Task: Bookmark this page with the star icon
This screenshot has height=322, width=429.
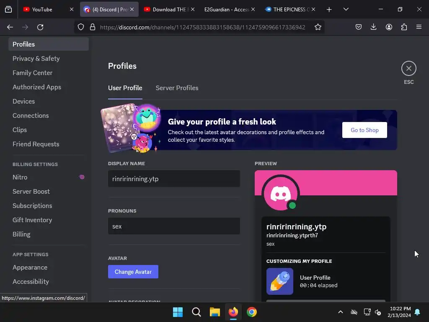Action: [x=318, y=27]
